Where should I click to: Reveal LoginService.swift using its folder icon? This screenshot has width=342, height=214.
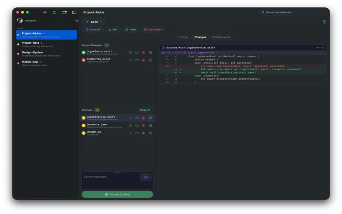(x=137, y=118)
